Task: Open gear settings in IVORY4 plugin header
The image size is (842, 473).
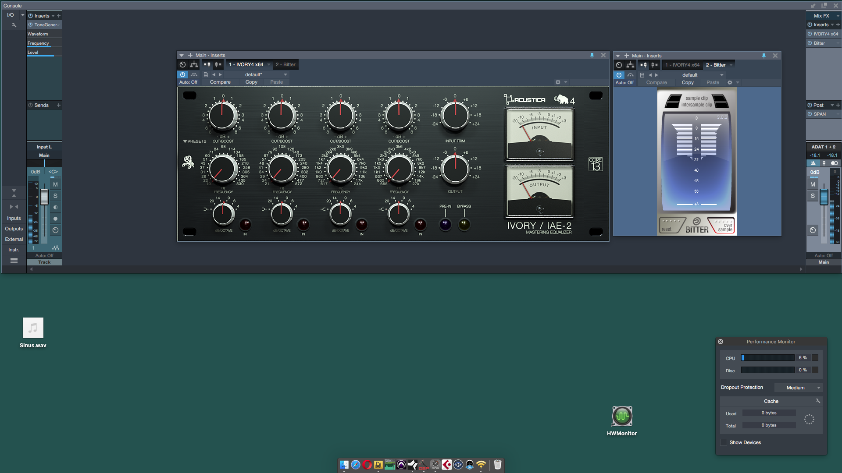Action: (x=558, y=82)
